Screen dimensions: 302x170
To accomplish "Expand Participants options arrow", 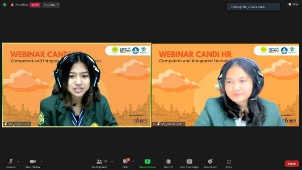I will coord(112,161).
